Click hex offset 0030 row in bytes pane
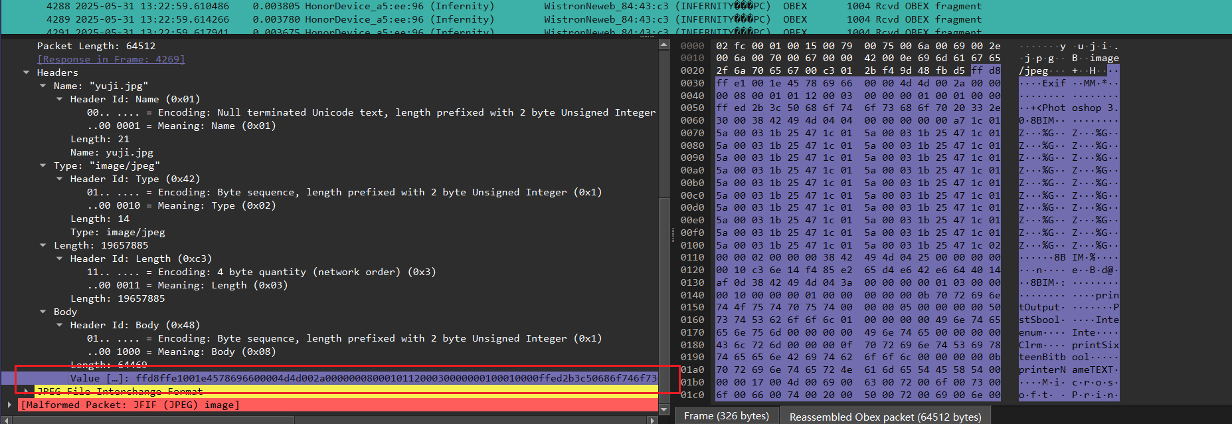 click(x=692, y=83)
